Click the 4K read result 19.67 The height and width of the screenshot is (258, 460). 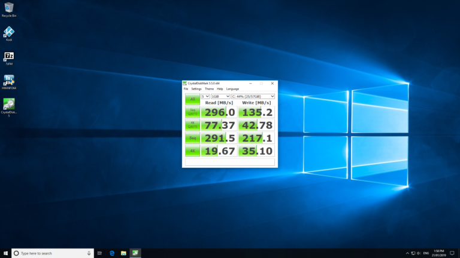tap(219, 151)
